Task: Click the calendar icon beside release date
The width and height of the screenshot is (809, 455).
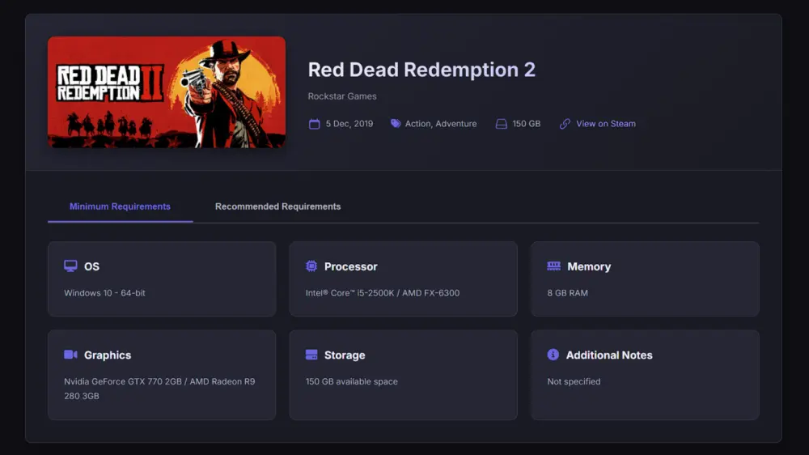Action: coord(315,124)
